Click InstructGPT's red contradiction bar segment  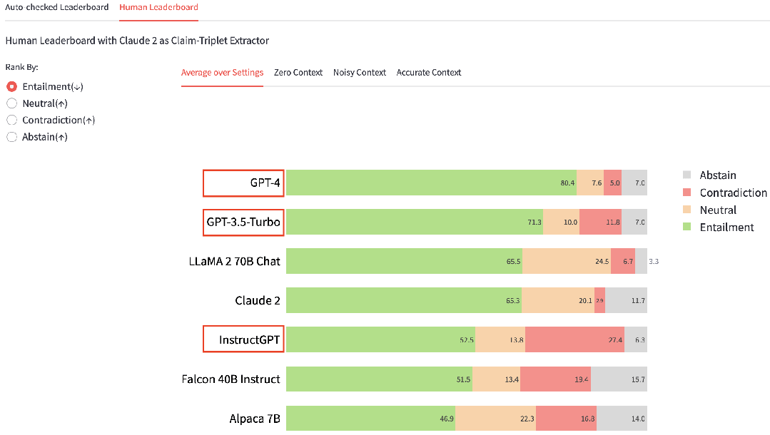pyautogui.click(x=574, y=339)
